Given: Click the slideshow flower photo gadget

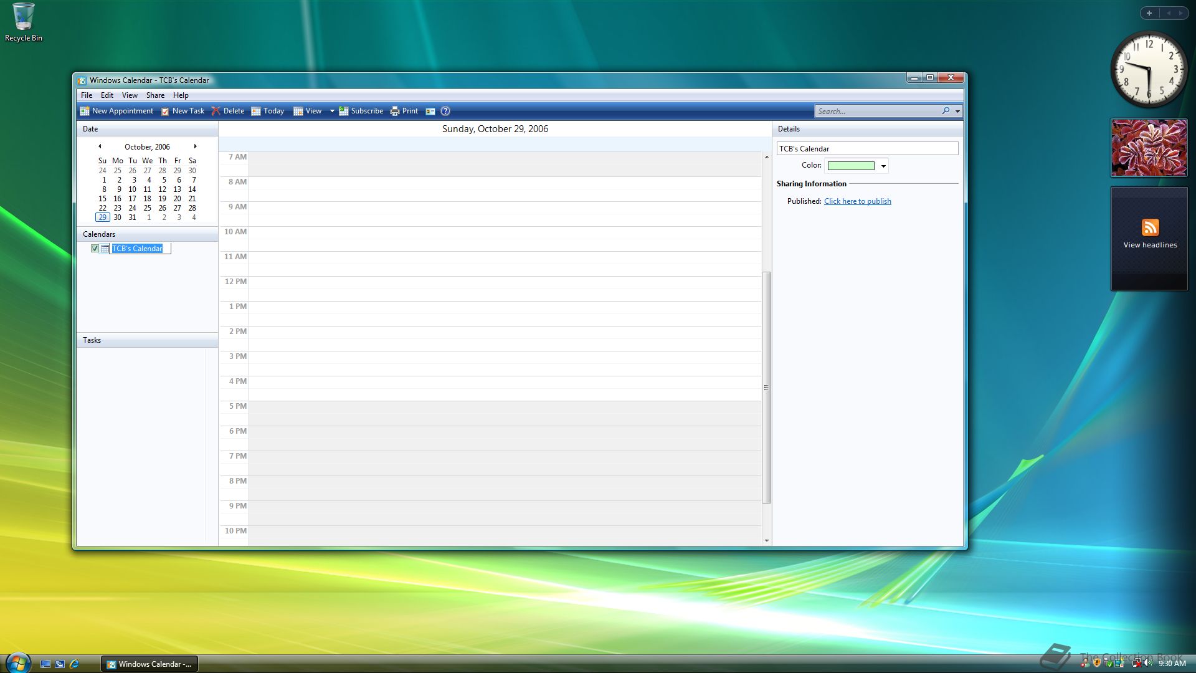Looking at the screenshot, I should point(1149,148).
